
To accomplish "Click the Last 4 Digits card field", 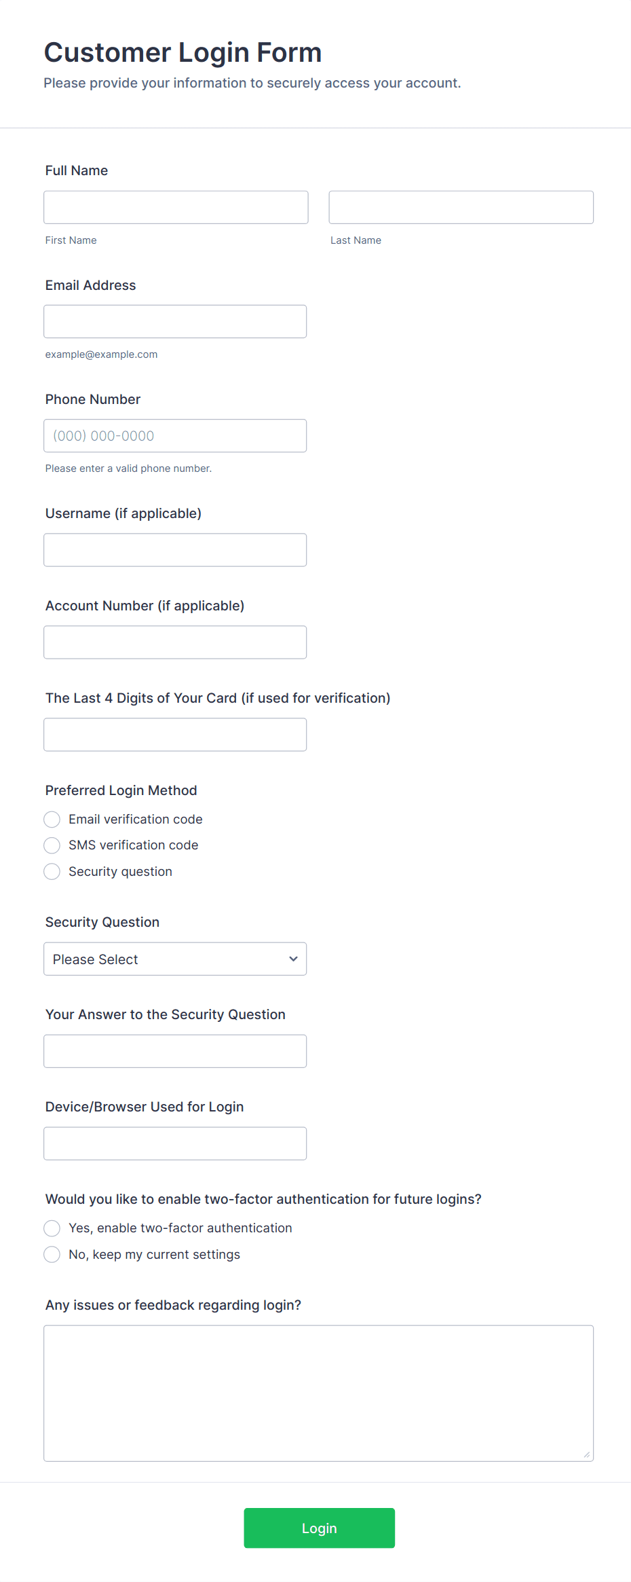I will pos(175,735).
